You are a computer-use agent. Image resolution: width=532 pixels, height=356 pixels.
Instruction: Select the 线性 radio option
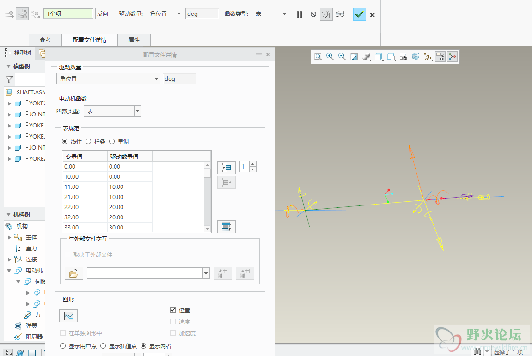tap(65, 141)
